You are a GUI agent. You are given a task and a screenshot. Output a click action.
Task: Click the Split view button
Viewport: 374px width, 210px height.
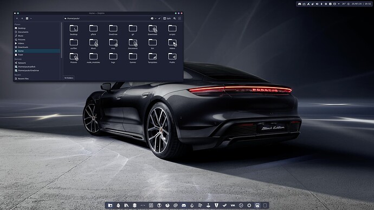(167, 18)
